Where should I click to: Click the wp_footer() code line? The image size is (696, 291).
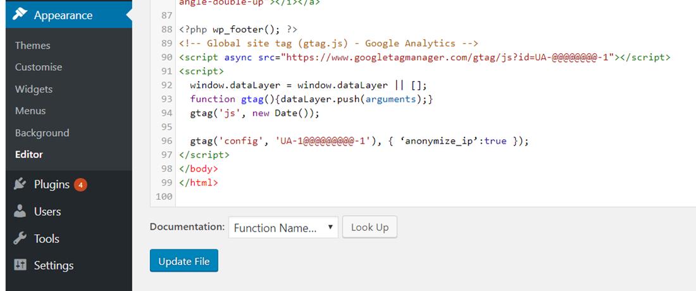(x=239, y=29)
